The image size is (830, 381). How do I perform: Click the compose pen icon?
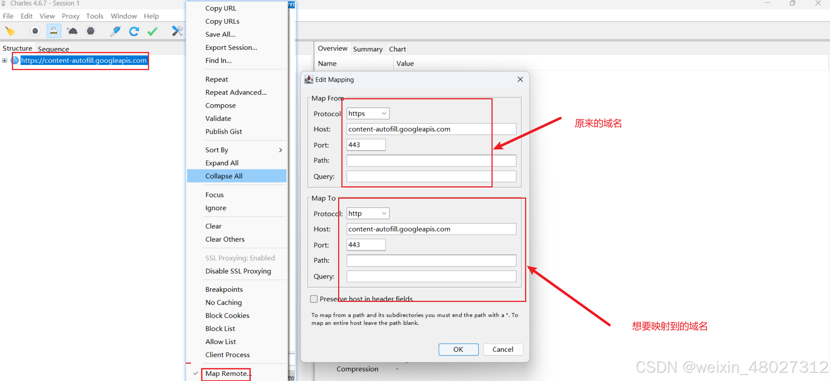[x=115, y=31]
